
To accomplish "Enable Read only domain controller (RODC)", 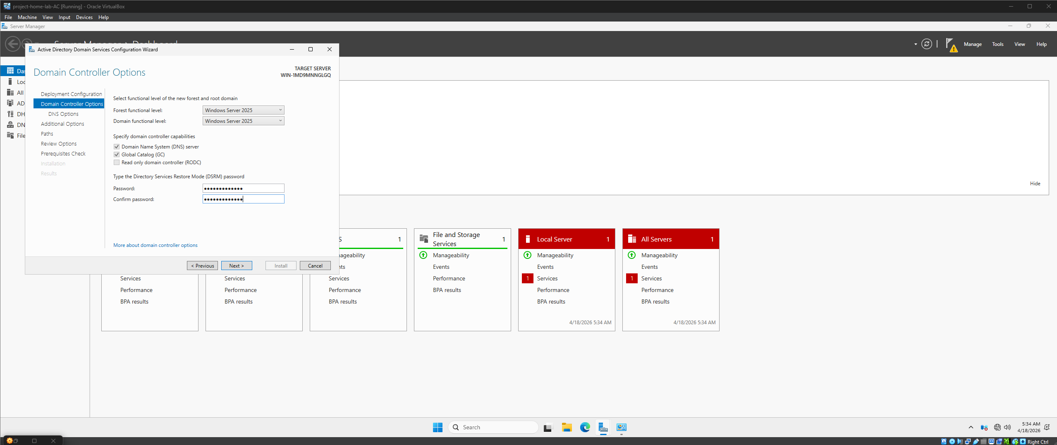I will 117,162.
